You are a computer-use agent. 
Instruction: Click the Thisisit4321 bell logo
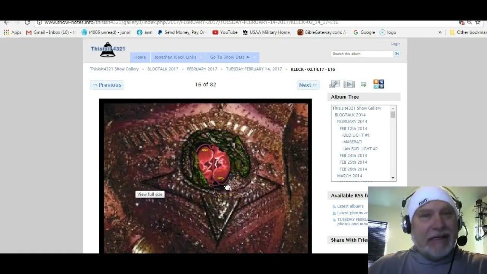[x=108, y=49]
